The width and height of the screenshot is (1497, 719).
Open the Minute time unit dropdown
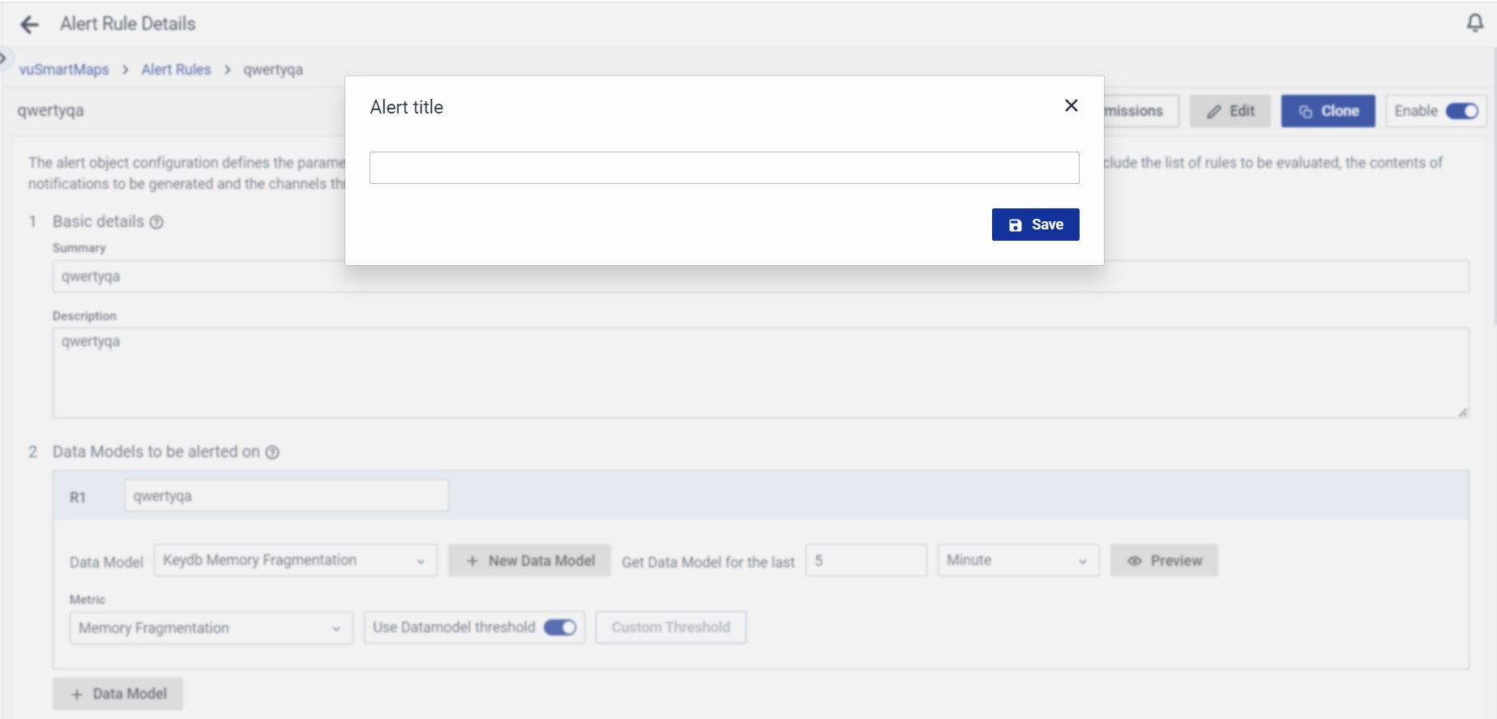[1017, 561]
